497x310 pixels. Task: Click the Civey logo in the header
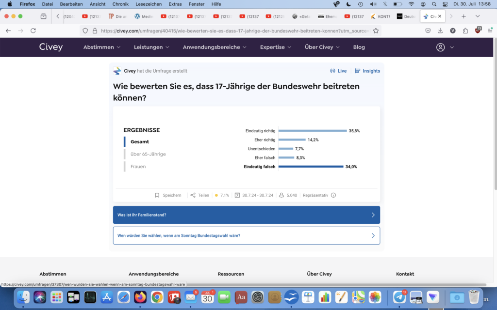[51, 47]
